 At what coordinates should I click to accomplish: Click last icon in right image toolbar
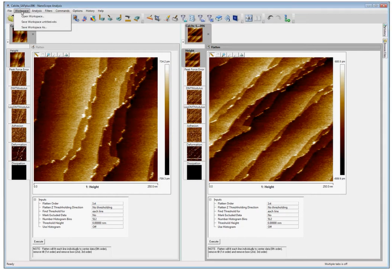coord(242,55)
